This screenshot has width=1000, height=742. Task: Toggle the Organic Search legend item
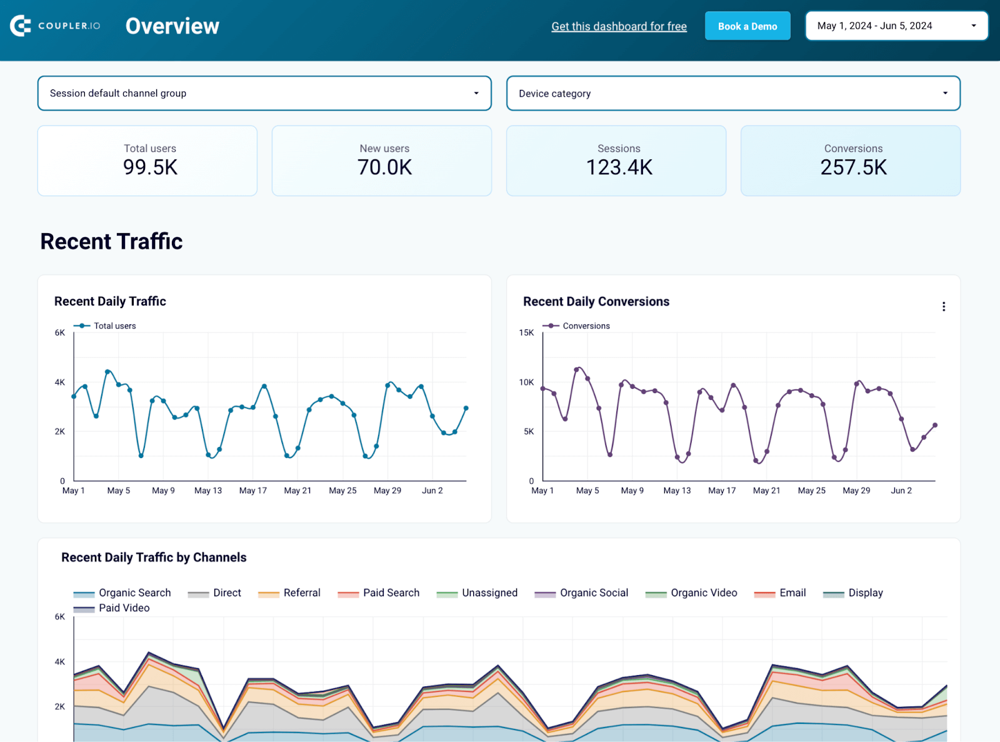pyautogui.click(x=122, y=593)
